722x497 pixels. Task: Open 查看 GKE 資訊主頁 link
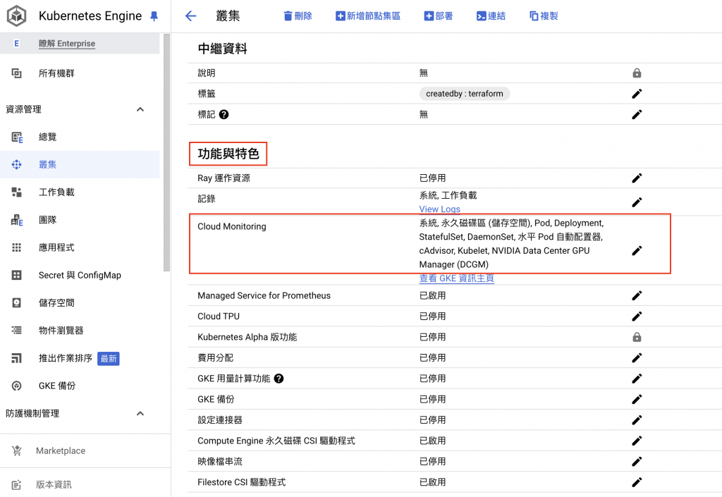(456, 278)
